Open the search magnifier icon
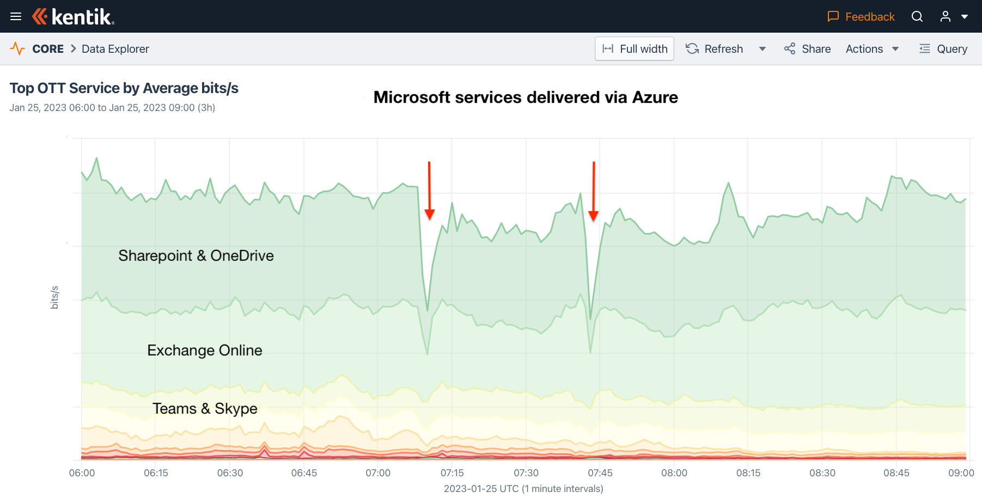 point(917,16)
